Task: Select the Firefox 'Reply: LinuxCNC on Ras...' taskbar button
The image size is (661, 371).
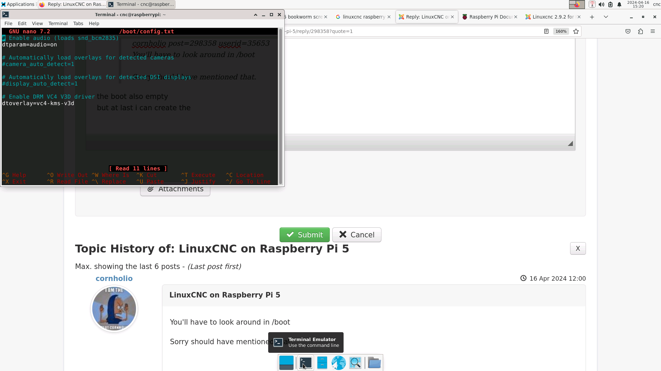Action: tap(72, 4)
